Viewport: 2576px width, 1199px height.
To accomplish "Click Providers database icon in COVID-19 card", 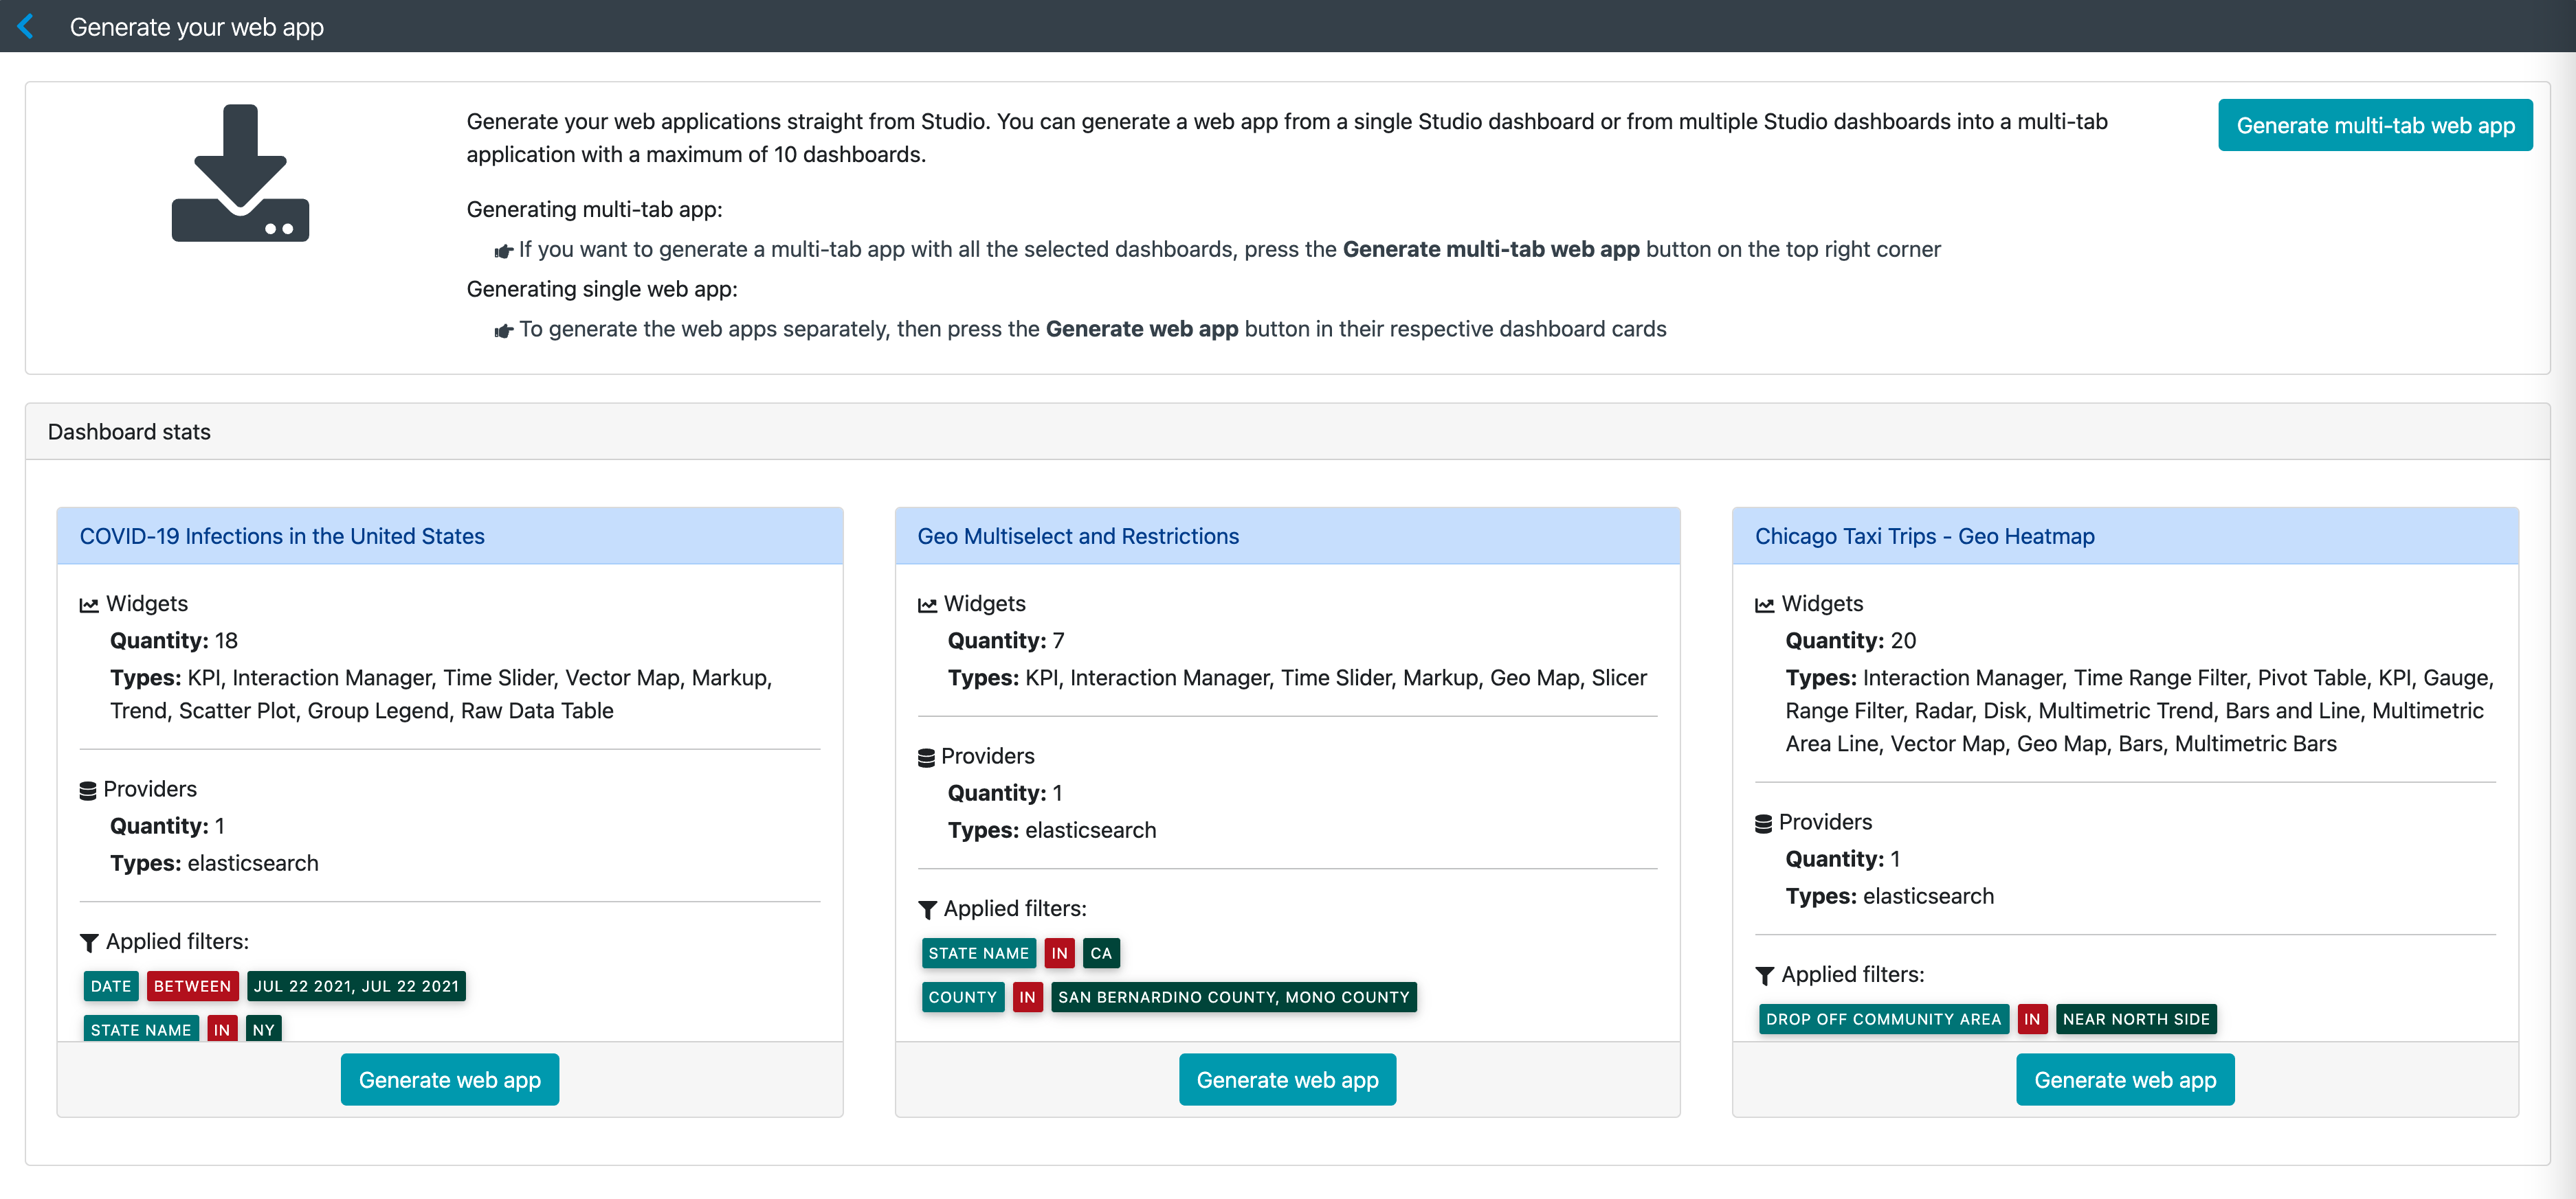I will point(88,790).
